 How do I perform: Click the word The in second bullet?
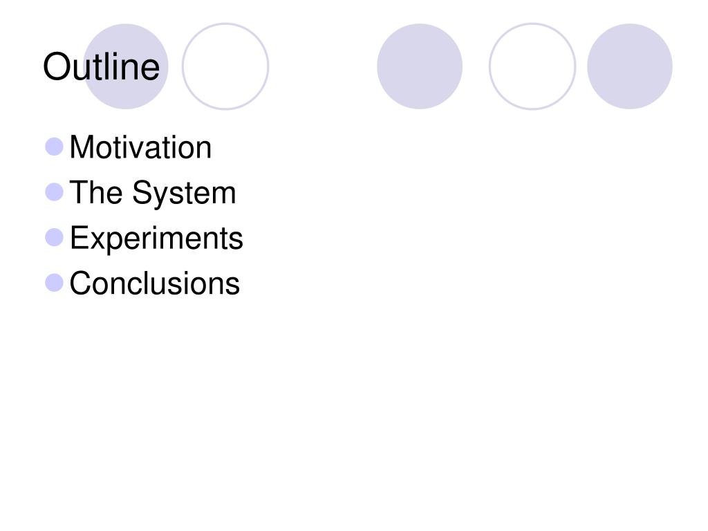click(95, 192)
